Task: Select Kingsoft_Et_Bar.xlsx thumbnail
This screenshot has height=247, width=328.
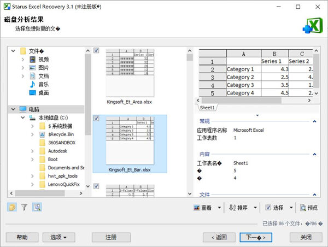Action: point(130,140)
